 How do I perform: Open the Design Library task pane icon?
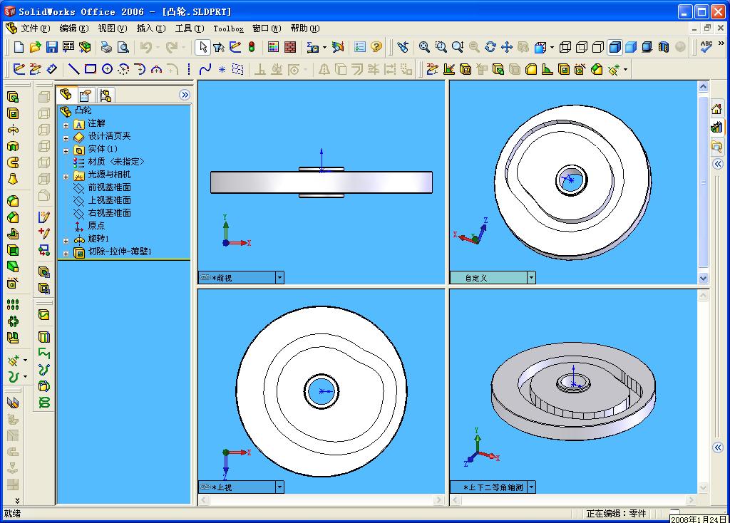[x=716, y=127]
